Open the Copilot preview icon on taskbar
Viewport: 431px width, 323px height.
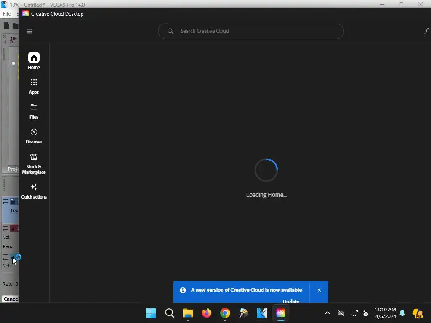click(x=418, y=313)
